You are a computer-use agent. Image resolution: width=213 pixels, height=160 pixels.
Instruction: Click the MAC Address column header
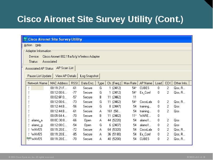pos(59,83)
